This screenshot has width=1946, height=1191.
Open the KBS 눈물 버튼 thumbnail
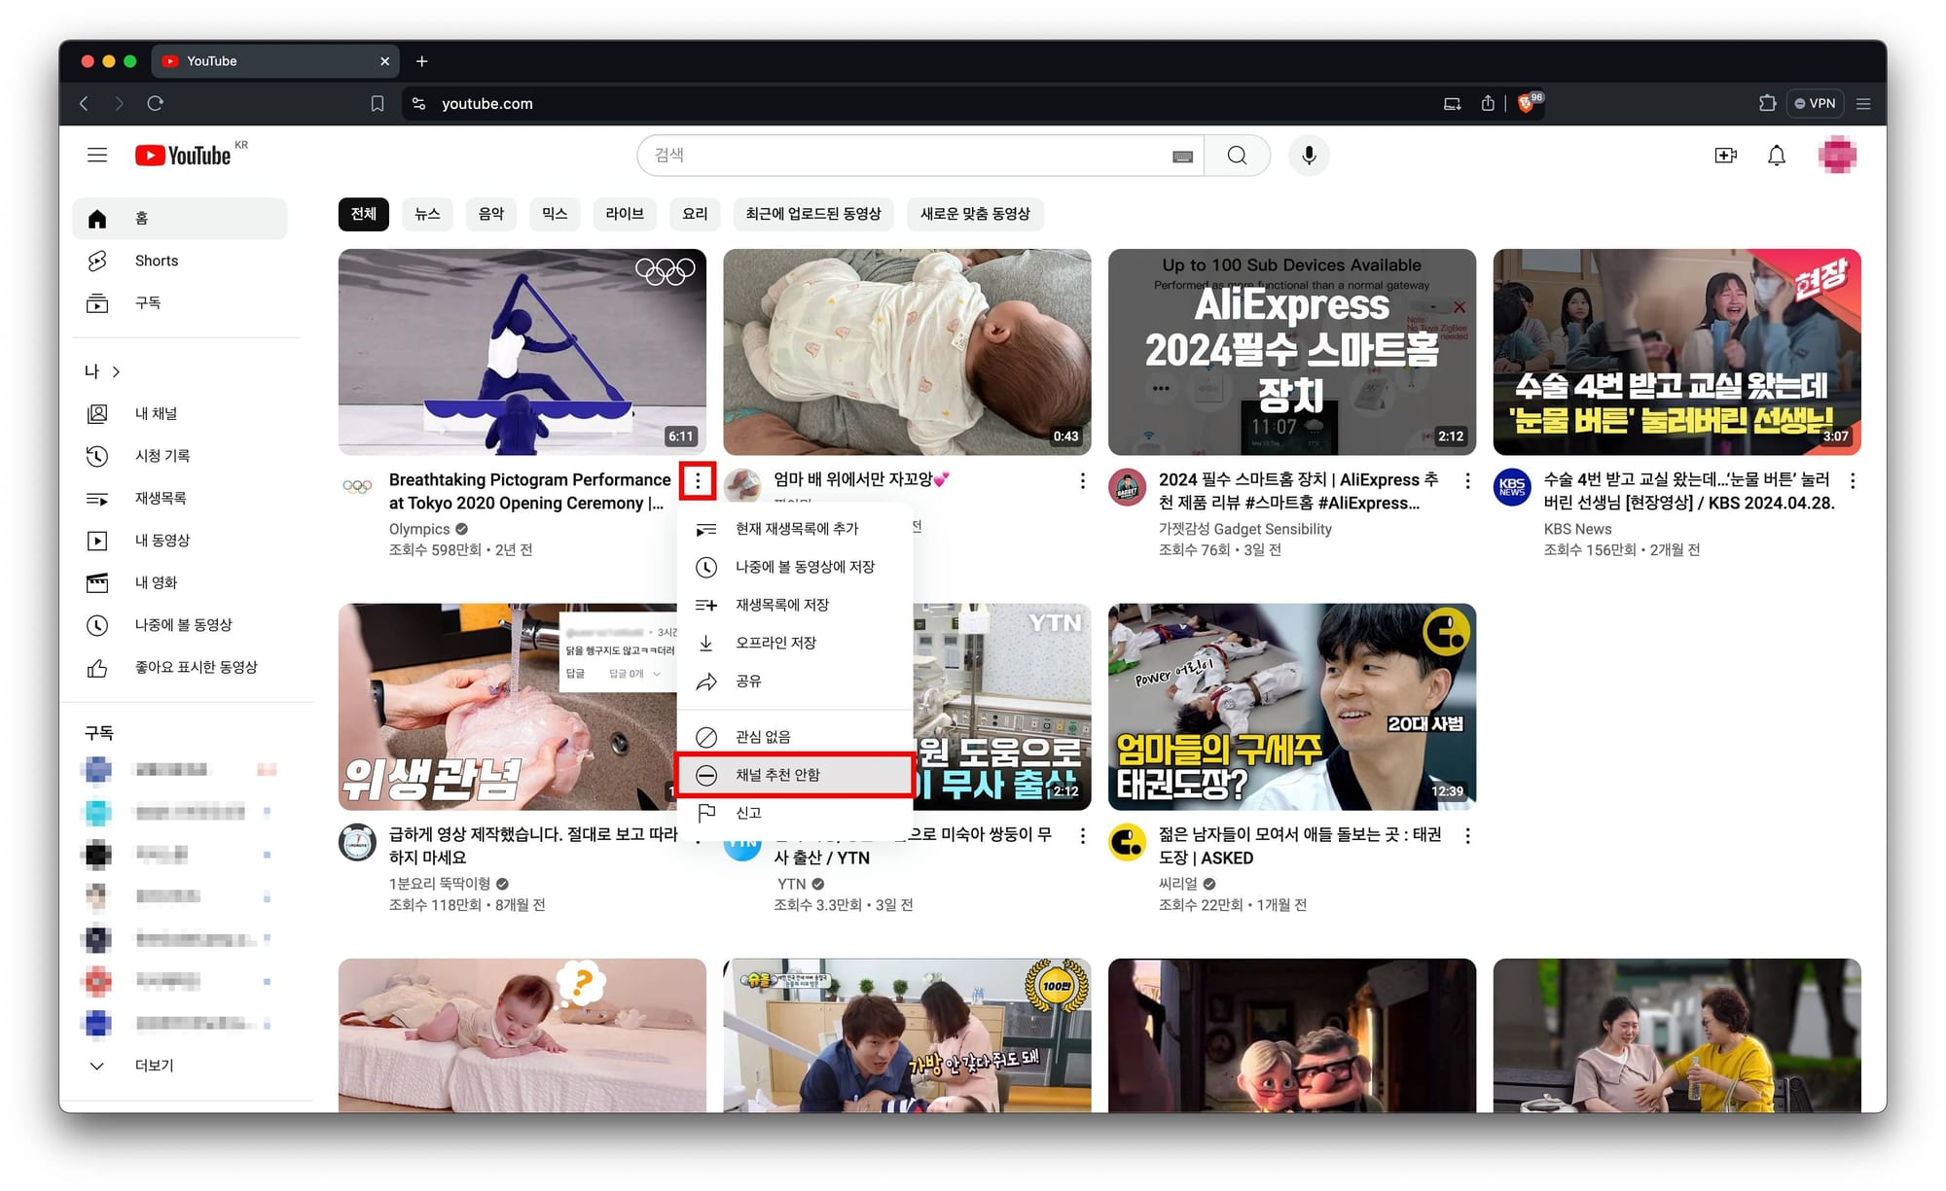1676,352
